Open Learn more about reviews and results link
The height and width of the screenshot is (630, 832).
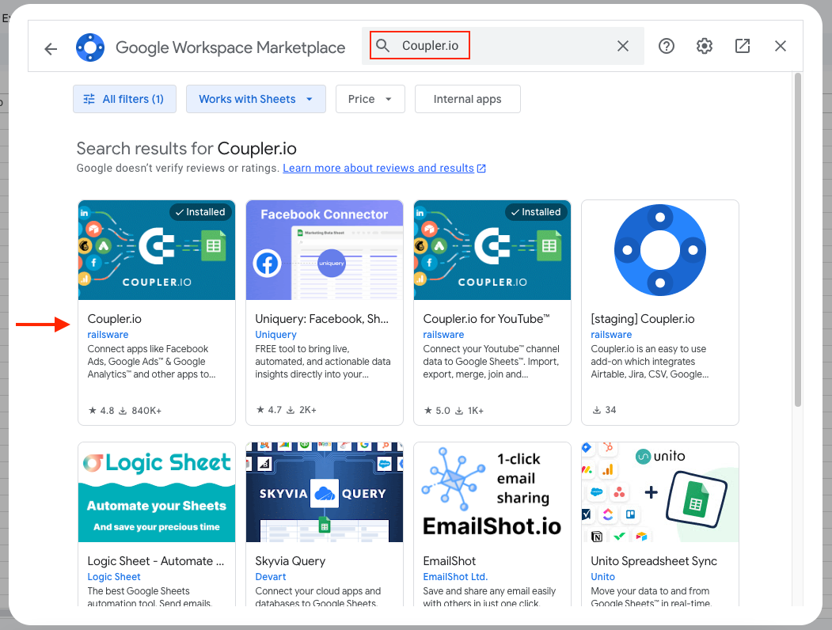[x=384, y=168]
